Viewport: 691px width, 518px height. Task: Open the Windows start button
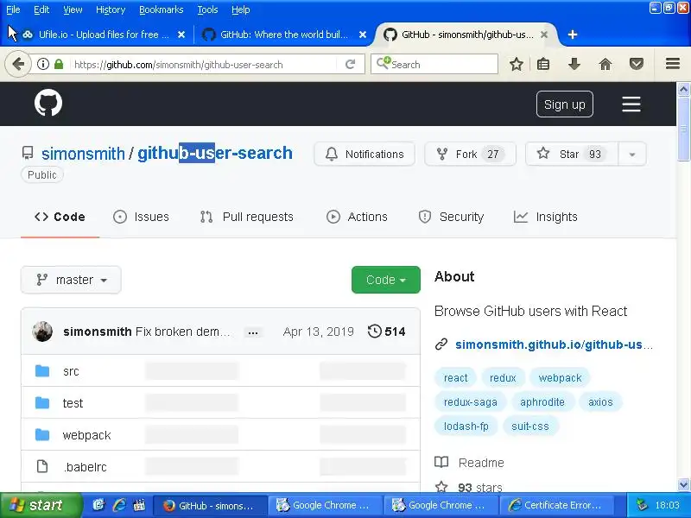pyautogui.click(x=41, y=505)
